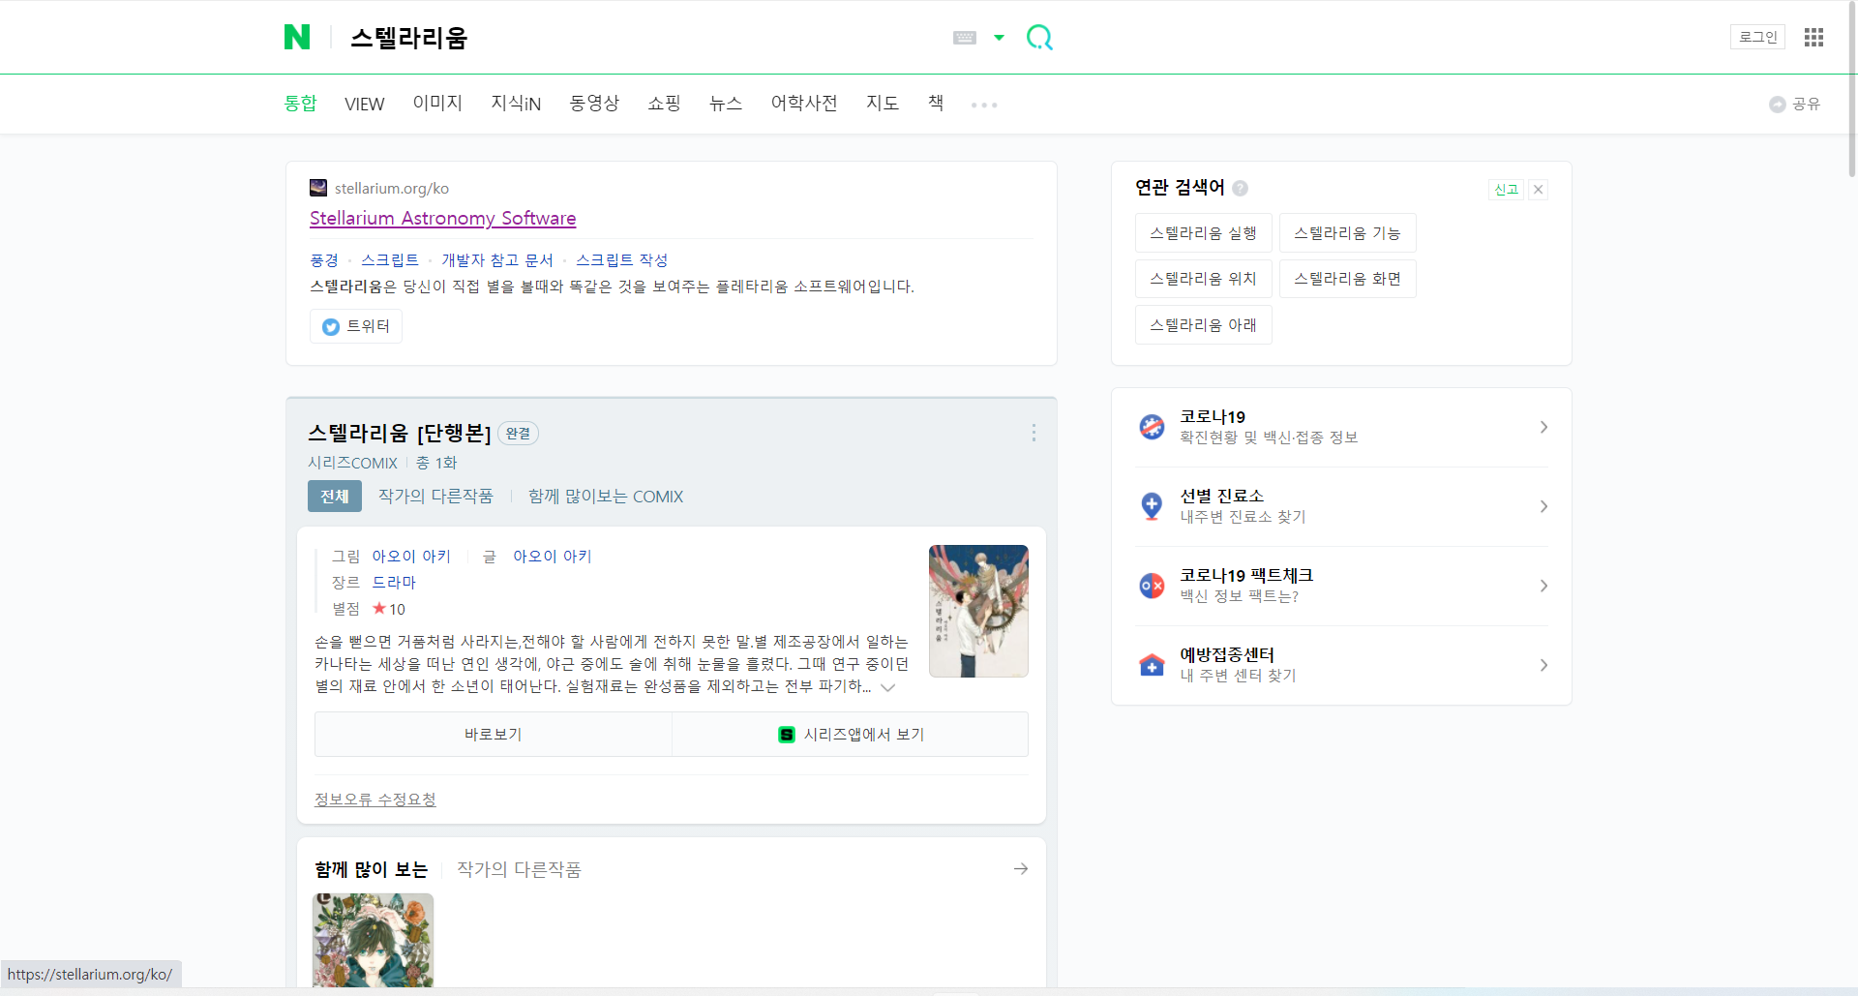Open the 풍경 sublink
Screen dimensions: 1858x996
coord(324,259)
